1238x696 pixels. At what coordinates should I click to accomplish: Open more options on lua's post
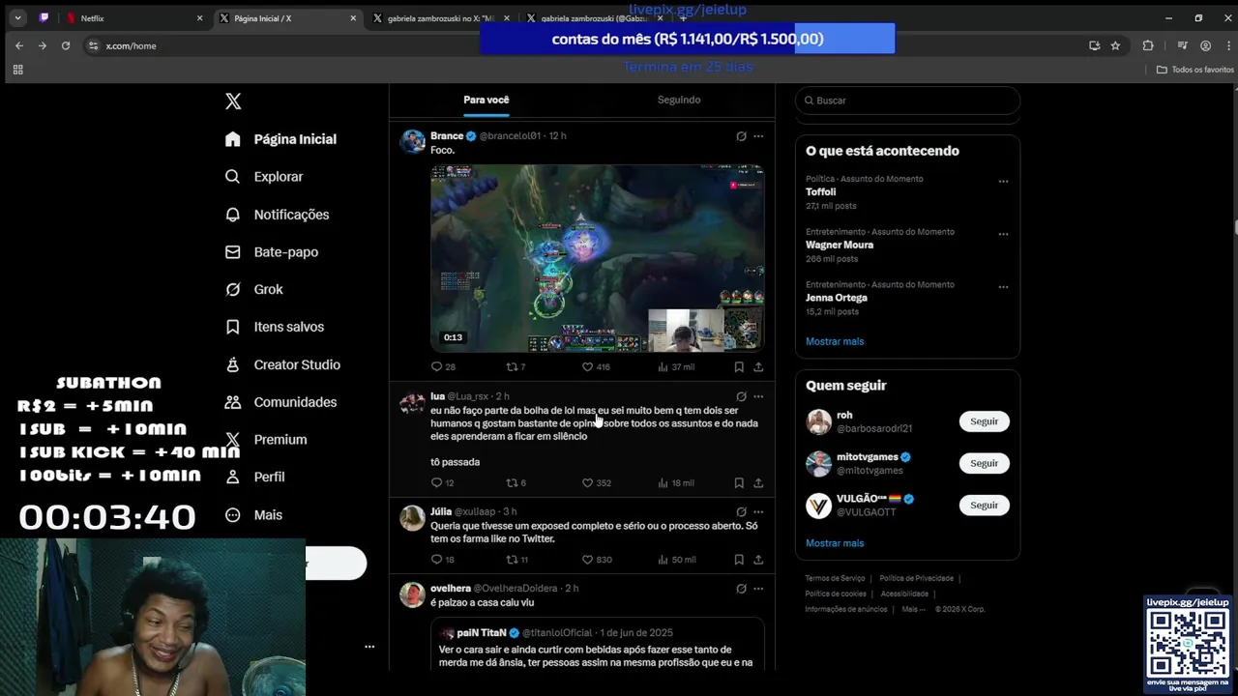click(x=758, y=396)
